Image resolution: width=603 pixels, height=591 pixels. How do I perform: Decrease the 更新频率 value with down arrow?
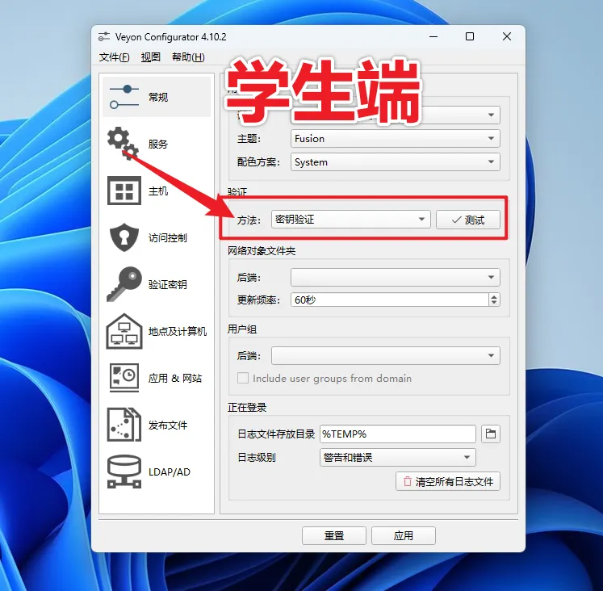(494, 303)
